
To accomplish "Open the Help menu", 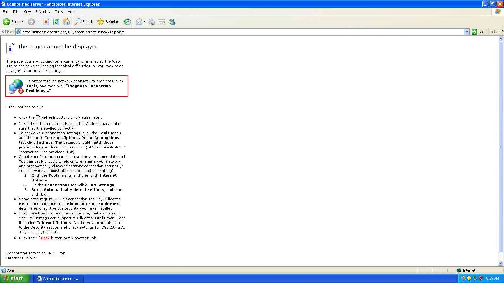I will click(71, 12).
